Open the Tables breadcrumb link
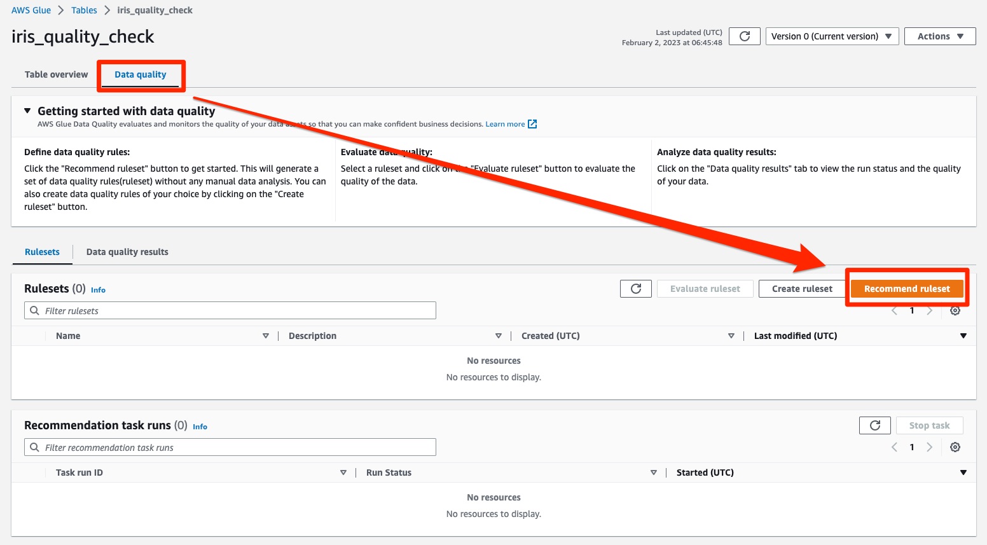Screen dimensions: 987x545 84,10
